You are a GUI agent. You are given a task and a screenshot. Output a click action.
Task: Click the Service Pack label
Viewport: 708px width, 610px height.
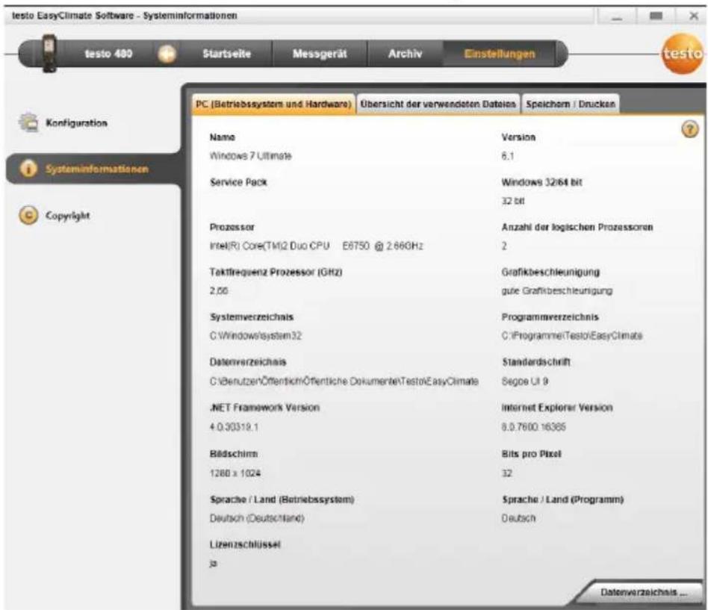click(238, 182)
